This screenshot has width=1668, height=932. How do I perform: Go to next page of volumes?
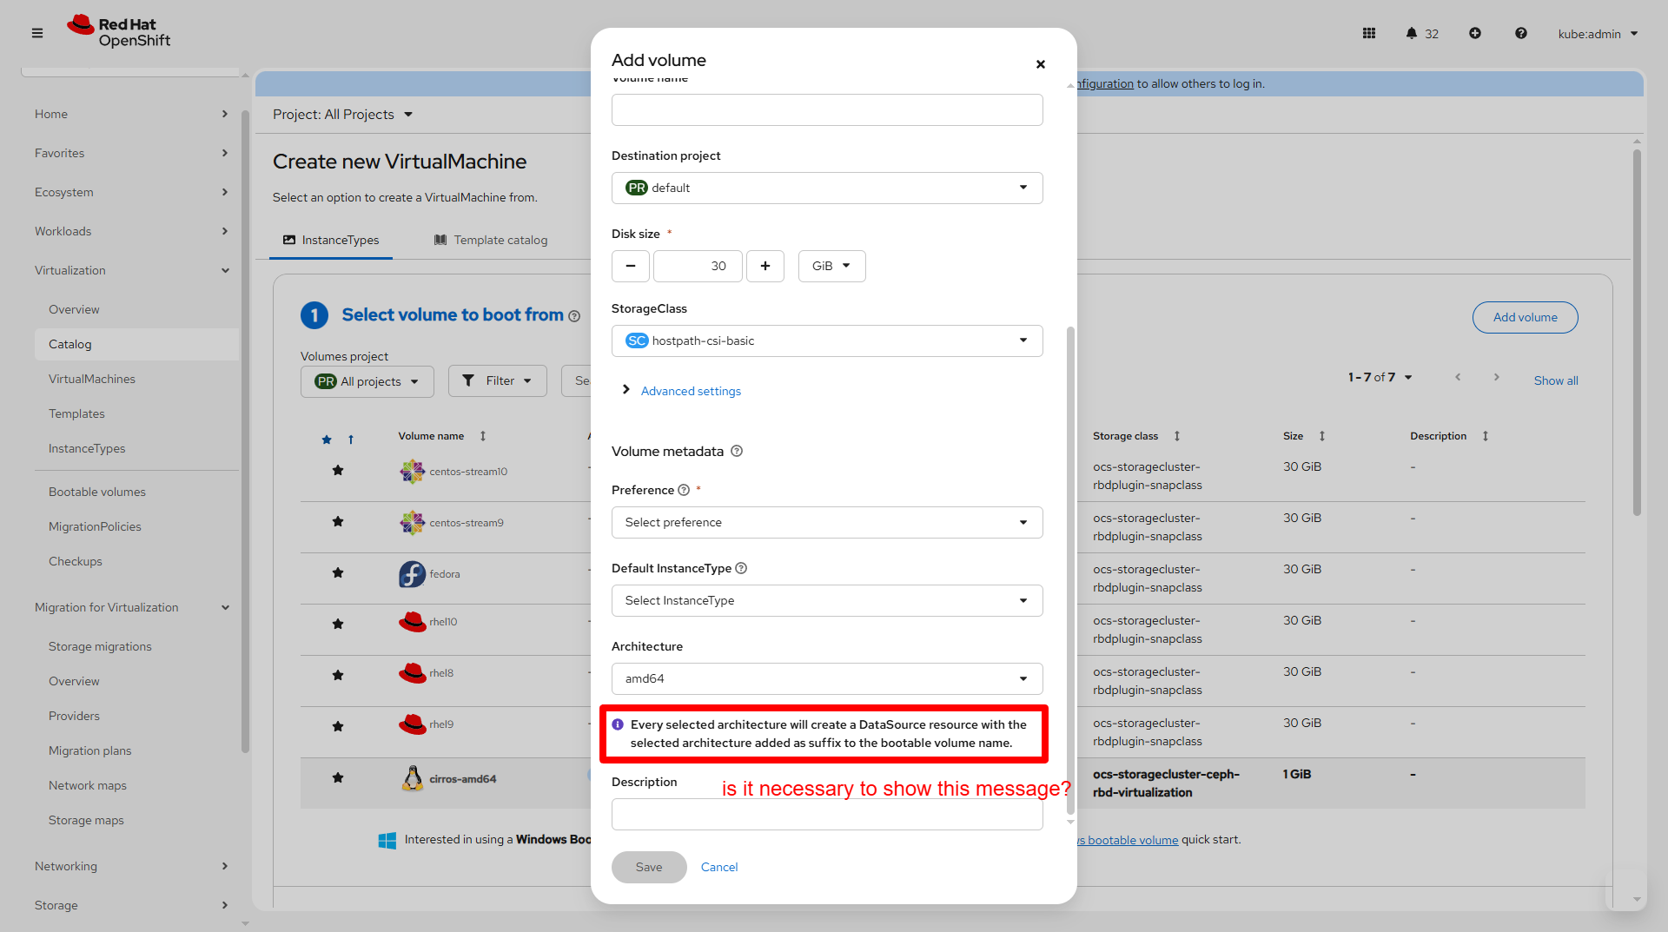[x=1496, y=377]
